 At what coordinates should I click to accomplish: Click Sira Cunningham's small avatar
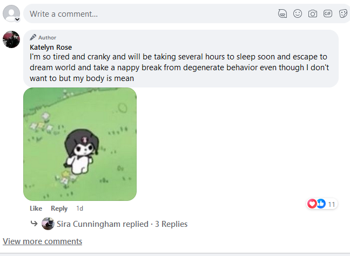(x=48, y=224)
